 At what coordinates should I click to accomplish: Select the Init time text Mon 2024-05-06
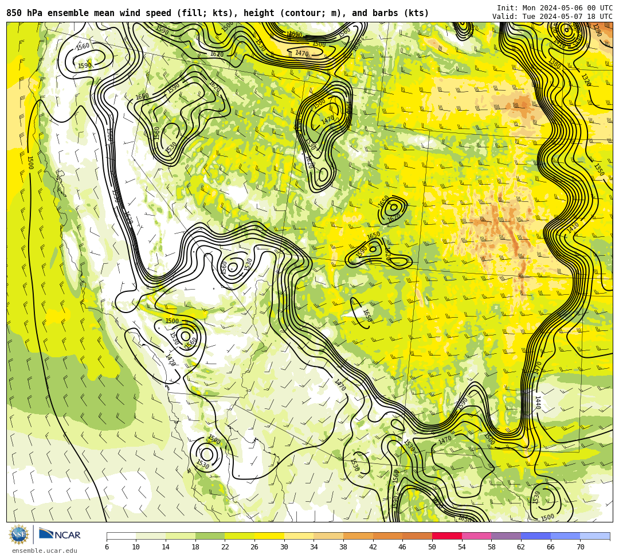pos(554,8)
